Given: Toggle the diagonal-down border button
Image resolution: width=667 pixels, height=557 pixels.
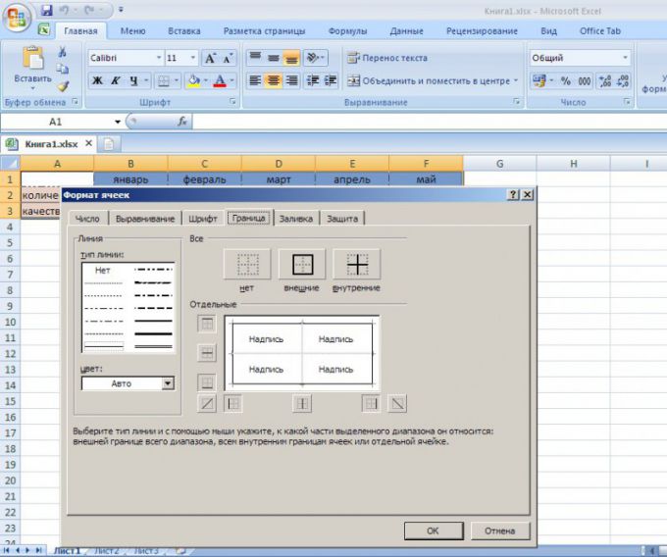Looking at the screenshot, I should 396,403.
